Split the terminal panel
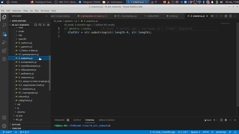Screen dimensions: 239x134 pyautogui.click(x=221, y=120)
